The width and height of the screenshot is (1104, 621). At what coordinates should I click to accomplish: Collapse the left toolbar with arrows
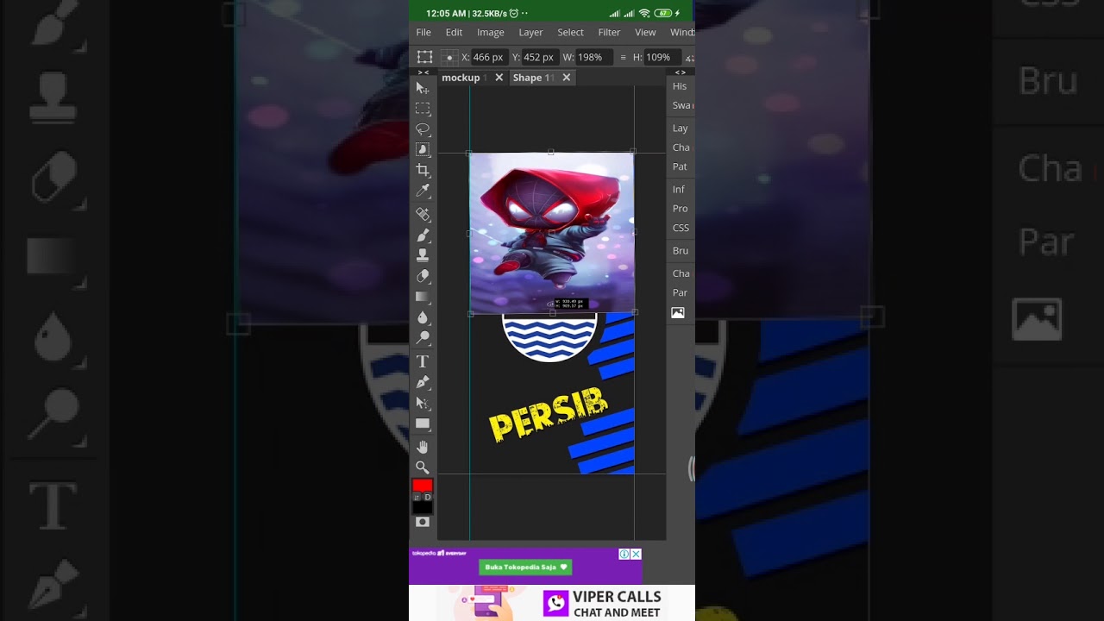pos(423,72)
